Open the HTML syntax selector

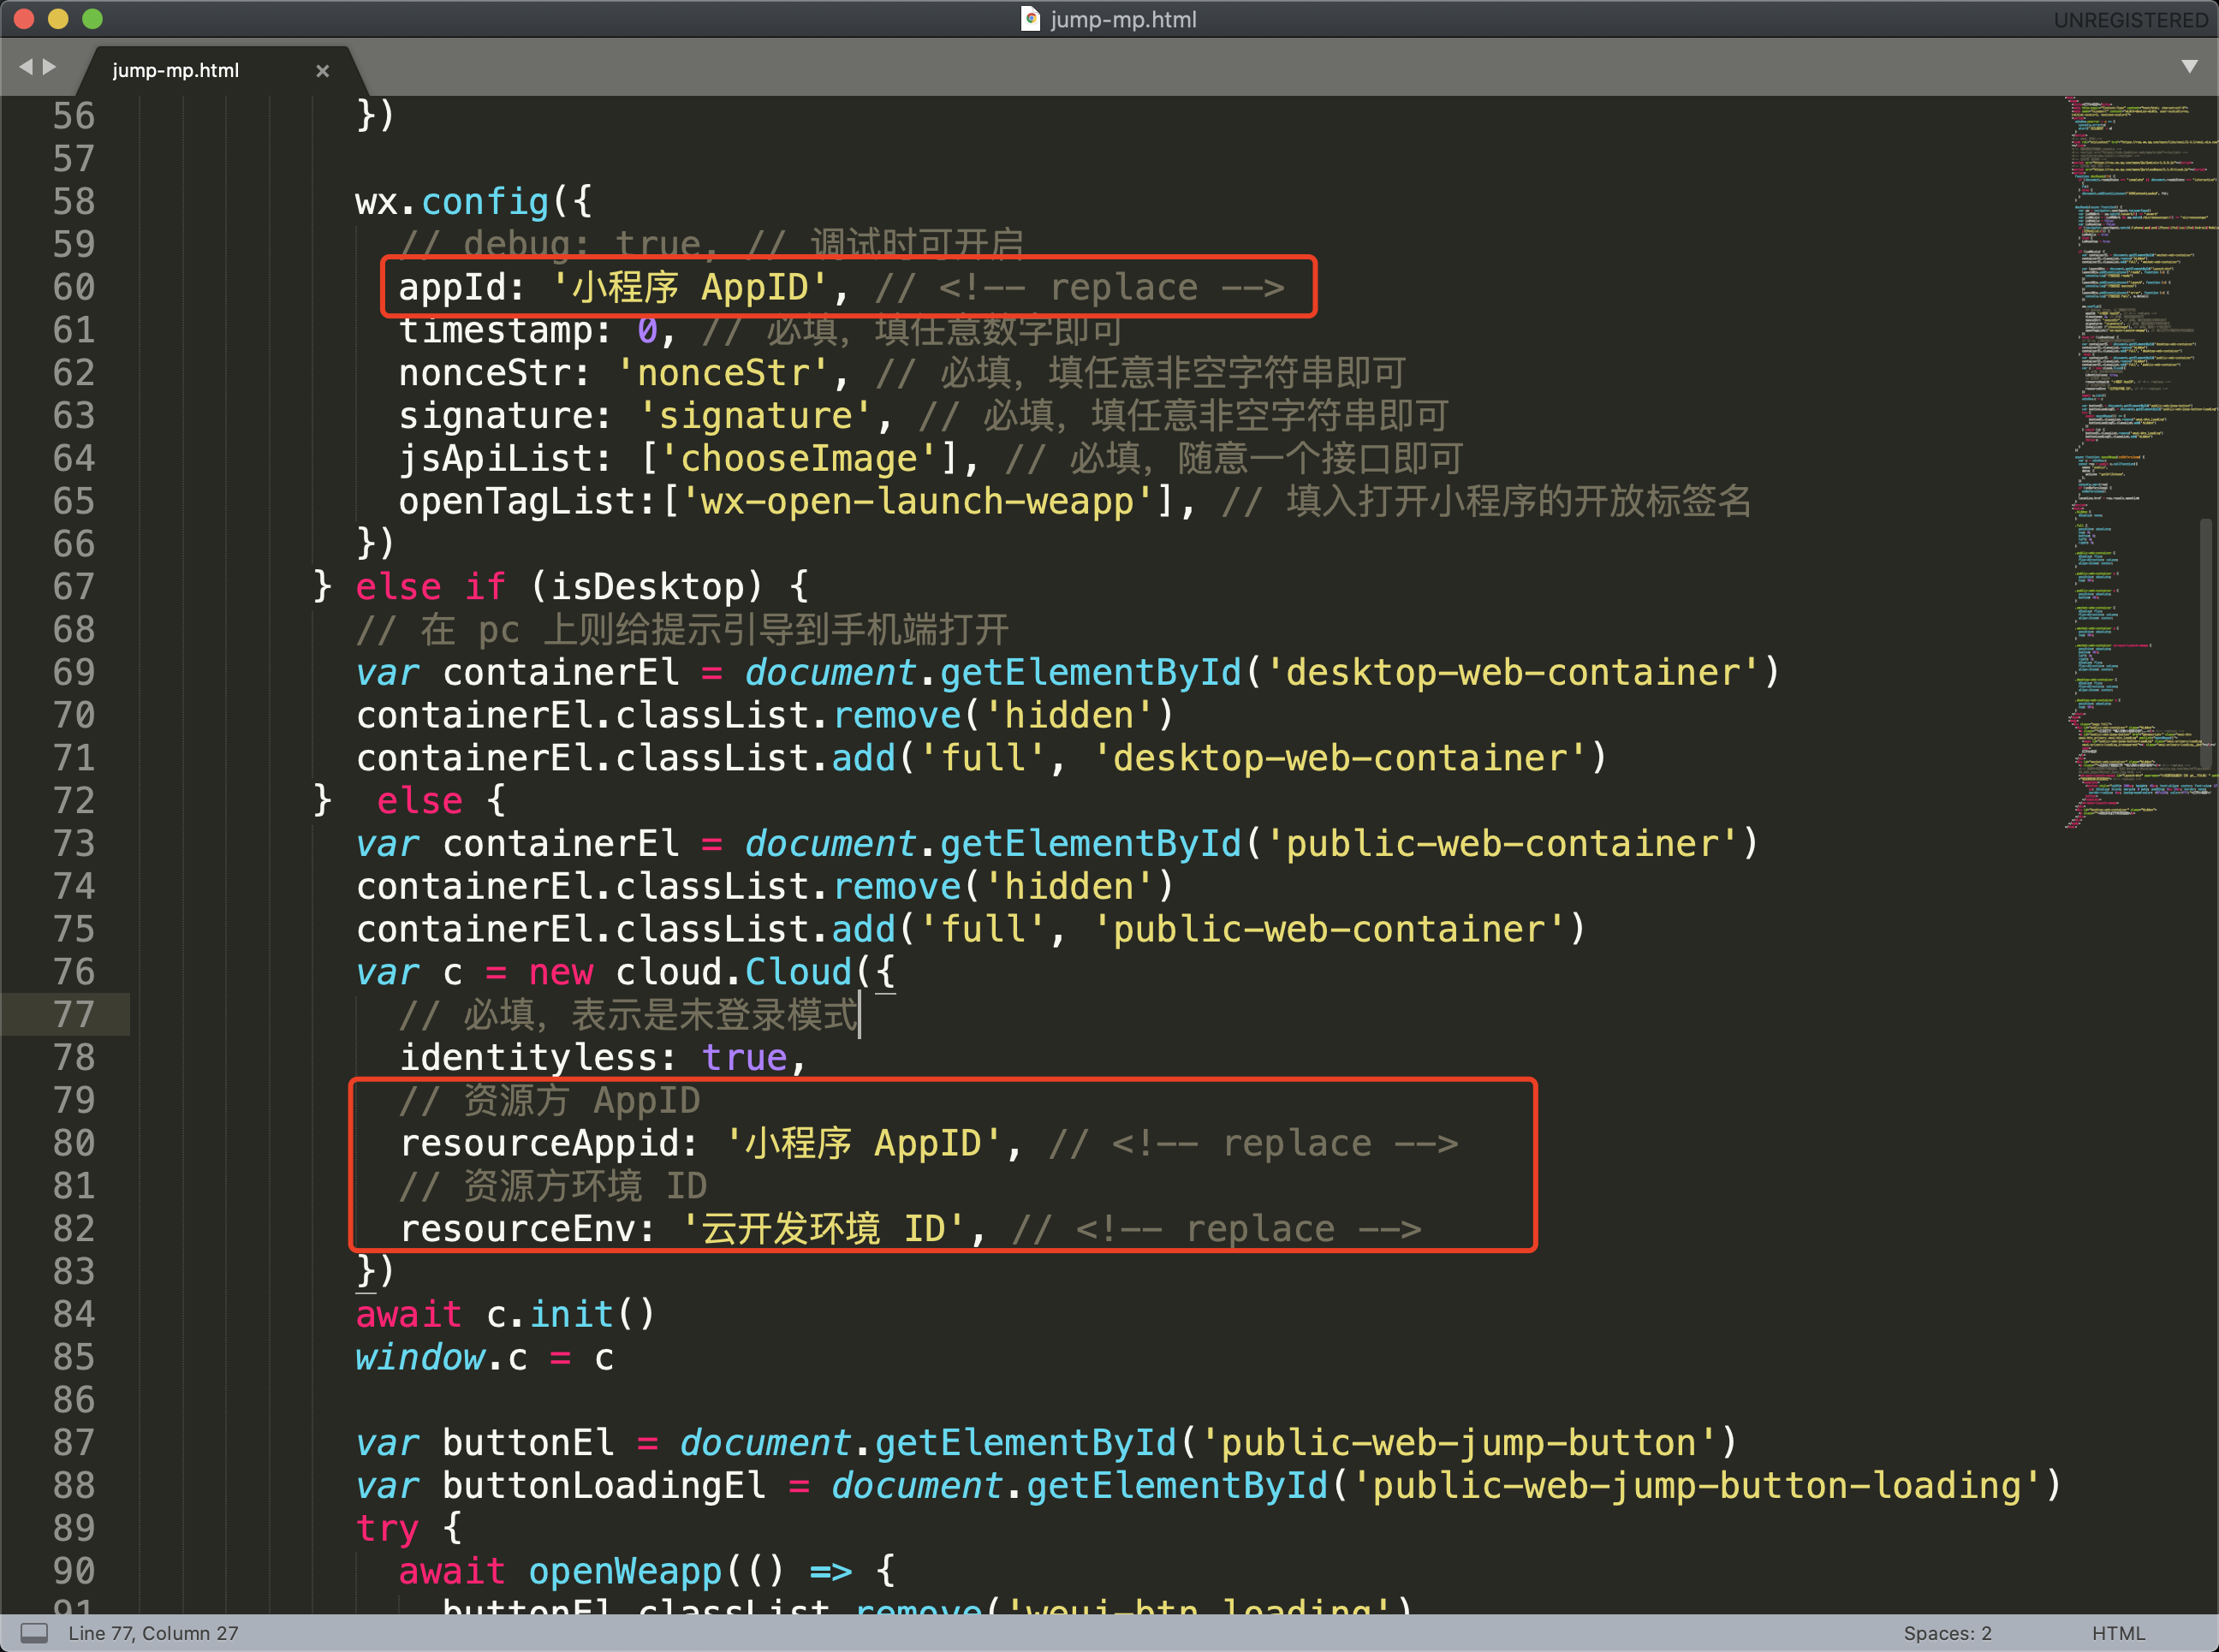pyautogui.click(x=2118, y=1633)
